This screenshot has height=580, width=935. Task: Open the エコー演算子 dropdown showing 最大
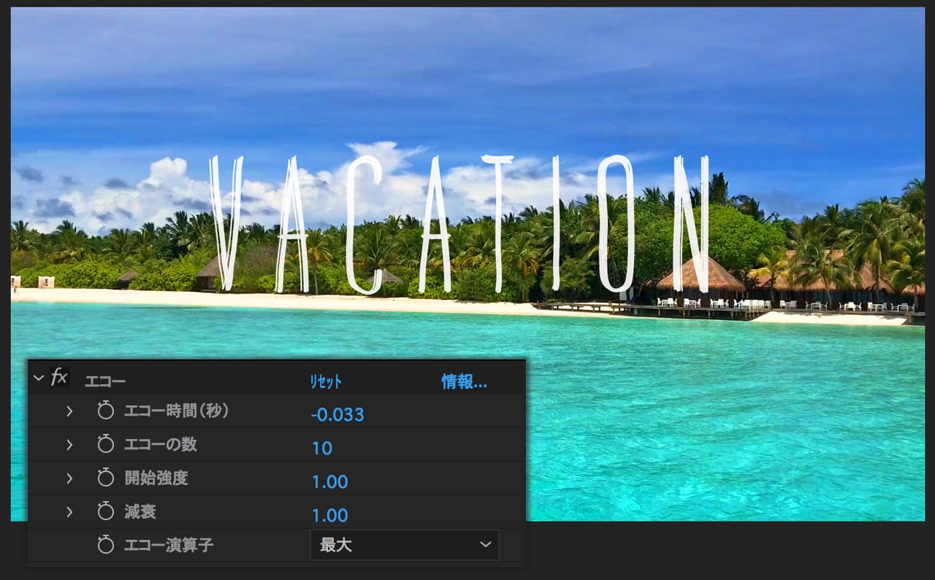point(405,545)
